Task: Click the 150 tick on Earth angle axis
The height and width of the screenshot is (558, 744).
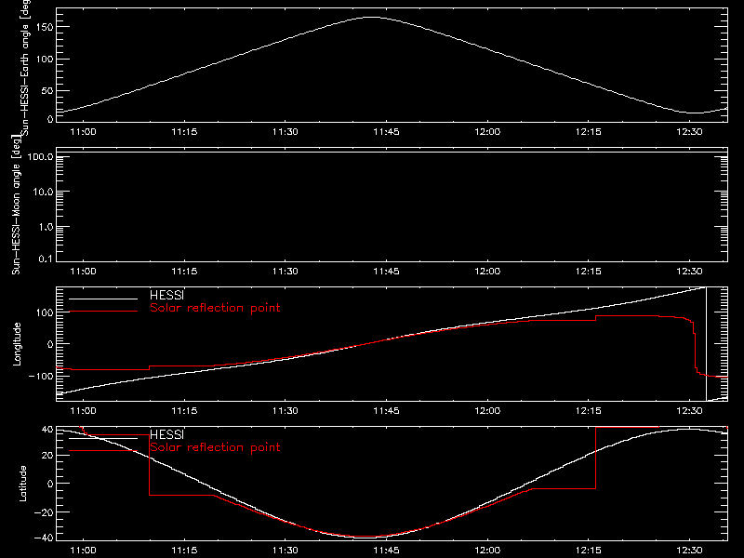Action: pos(44,27)
